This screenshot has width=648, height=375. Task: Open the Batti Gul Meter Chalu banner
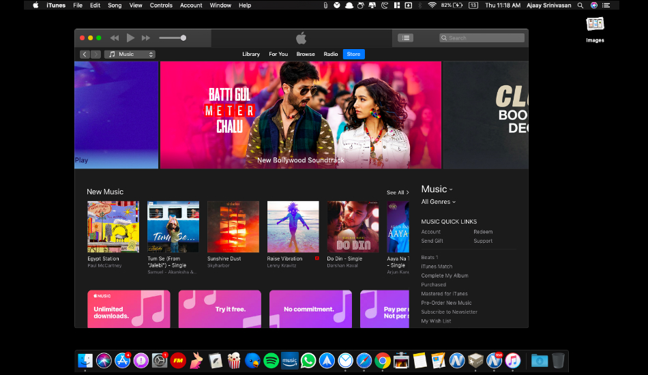tap(301, 115)
